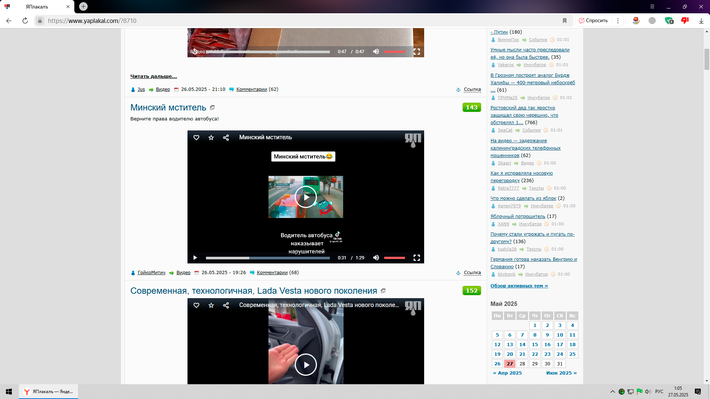Screen dimensions: 710x399
Task: Show site security info via lock icon
Action: (x=40, y=21)
